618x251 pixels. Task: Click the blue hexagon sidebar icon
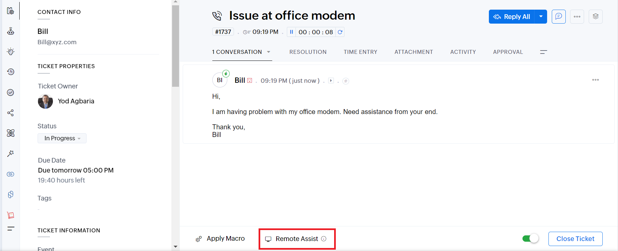pyautogui.click(x=11, y=194)
